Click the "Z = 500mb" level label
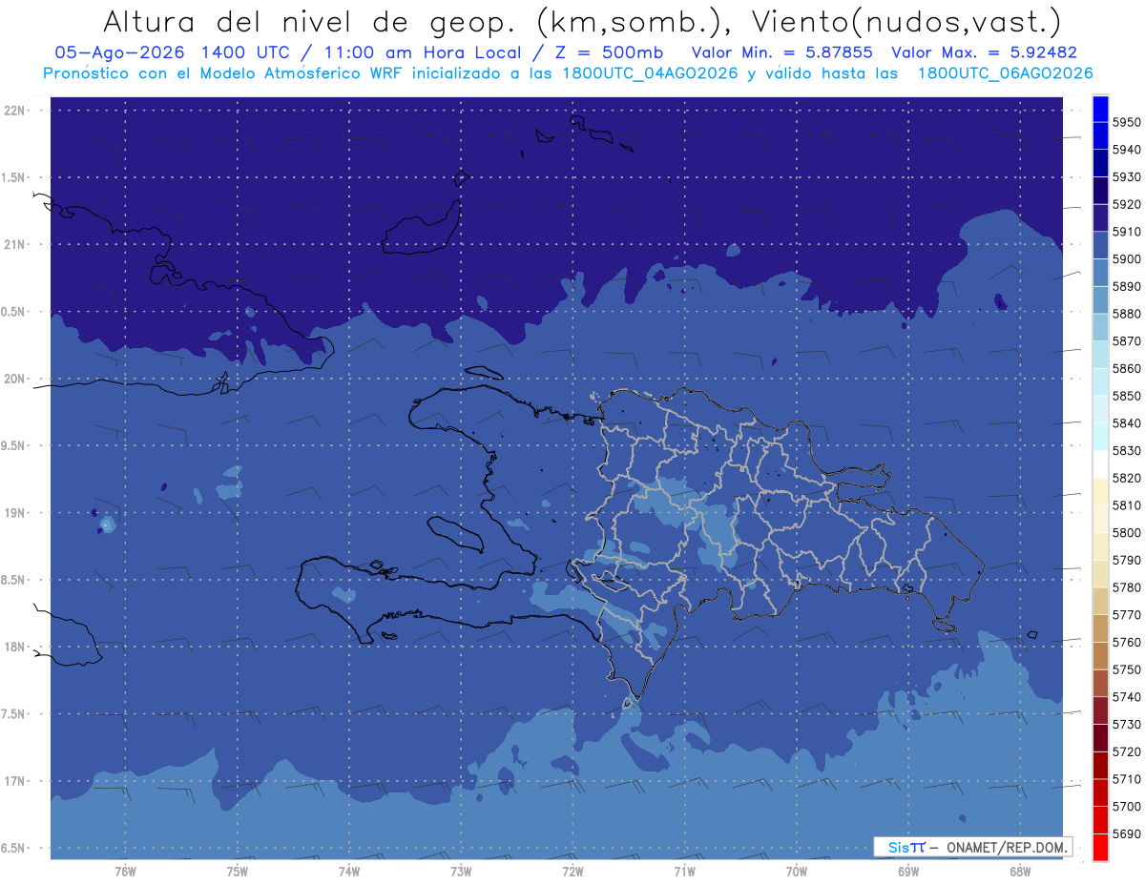 [x=604, y=53]
